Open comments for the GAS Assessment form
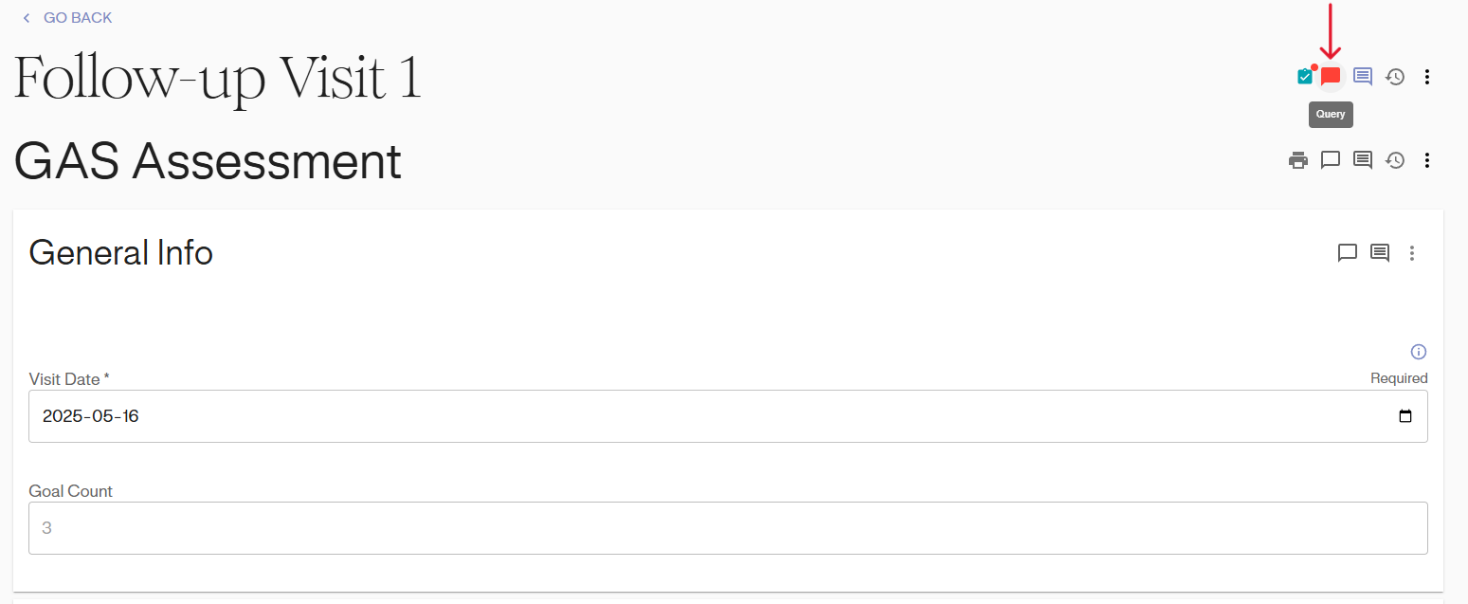Image resolution: width=1468 pixels, height=604 pixels. (1363, 160)
